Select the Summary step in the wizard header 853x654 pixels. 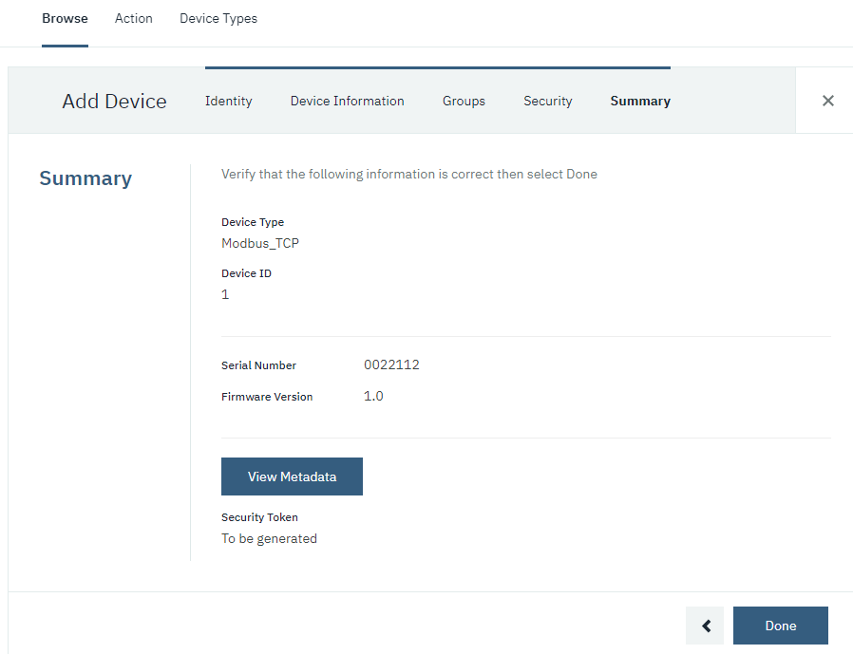coord(639,100)
